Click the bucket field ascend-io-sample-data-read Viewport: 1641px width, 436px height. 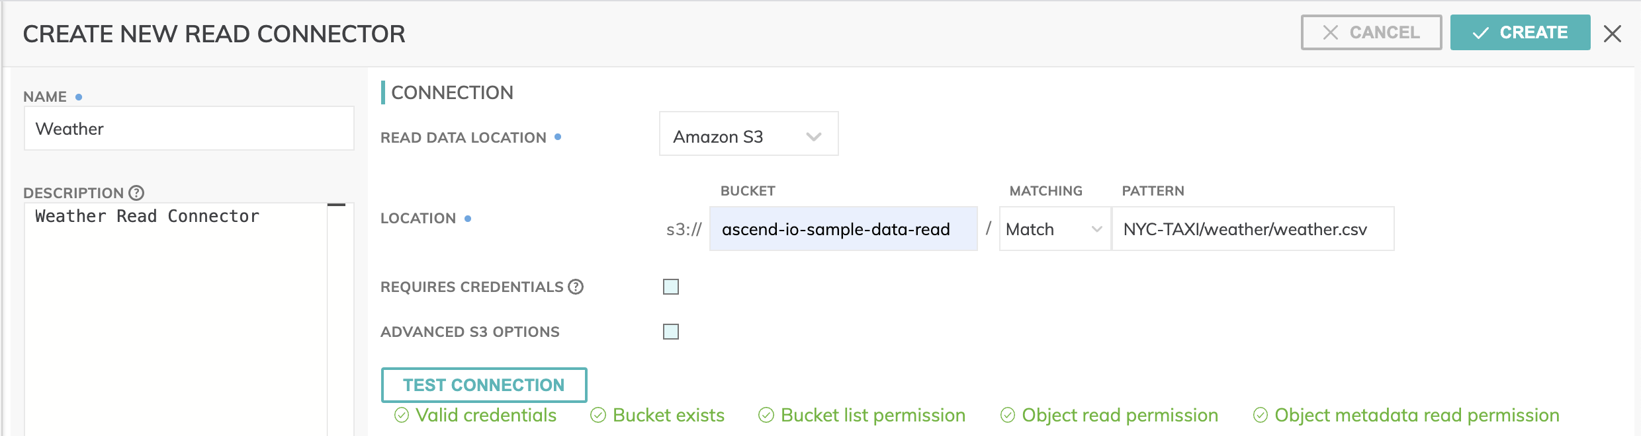coord(844,229)
